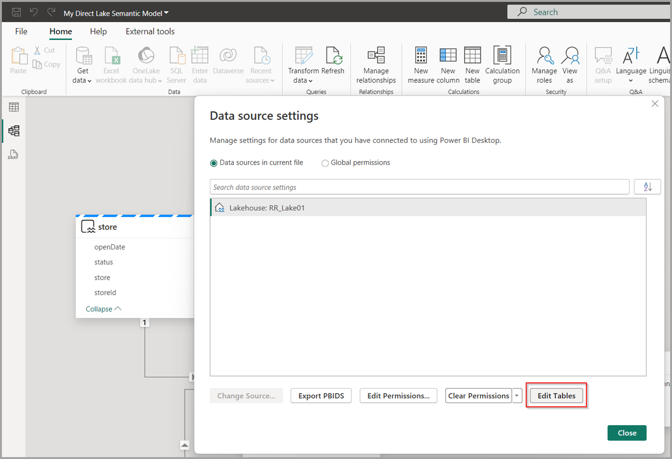Click the Clear Permissions button

tap(479, 396)
